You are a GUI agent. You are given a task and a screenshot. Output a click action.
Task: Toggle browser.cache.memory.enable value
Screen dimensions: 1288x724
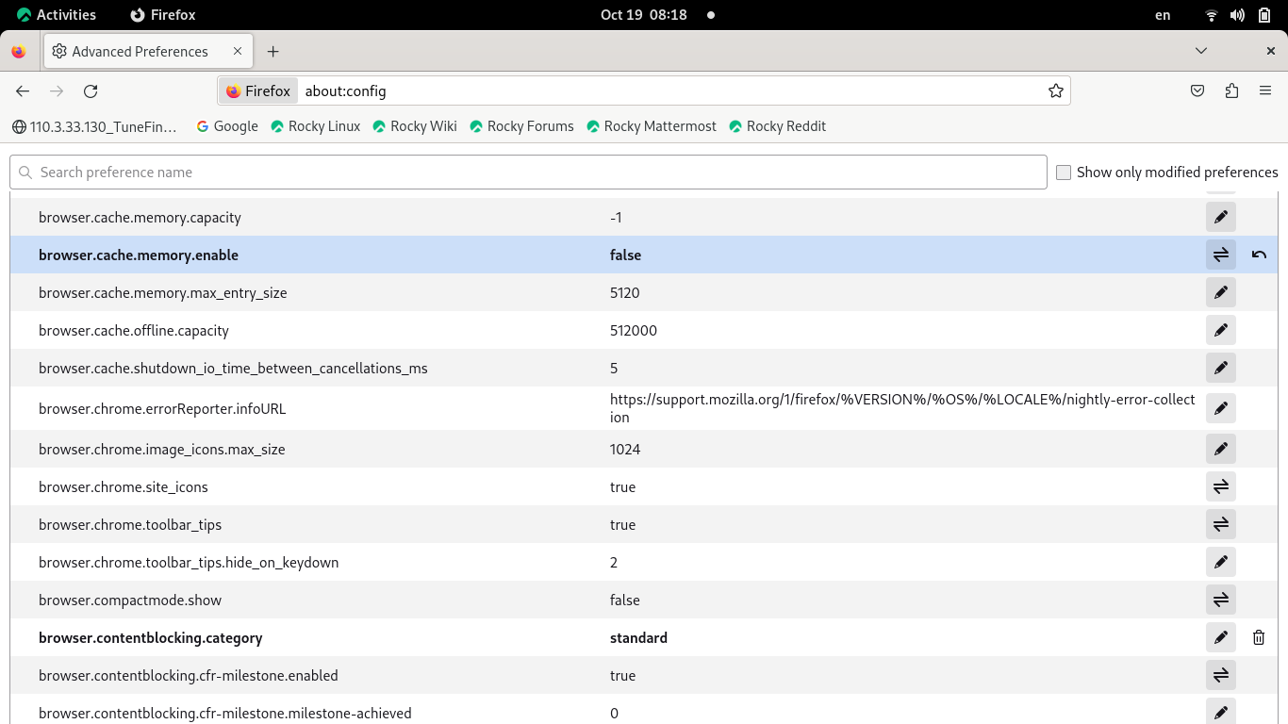[1220, 255]
